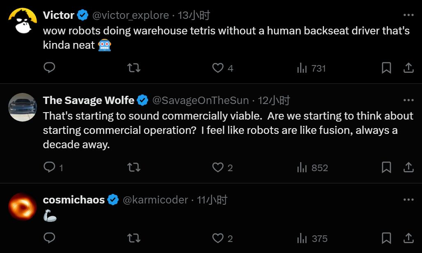Viewport: 422px width, 253px height.
Task: Open more options on cosmichaos's tweet
Action: pos(408,199)
